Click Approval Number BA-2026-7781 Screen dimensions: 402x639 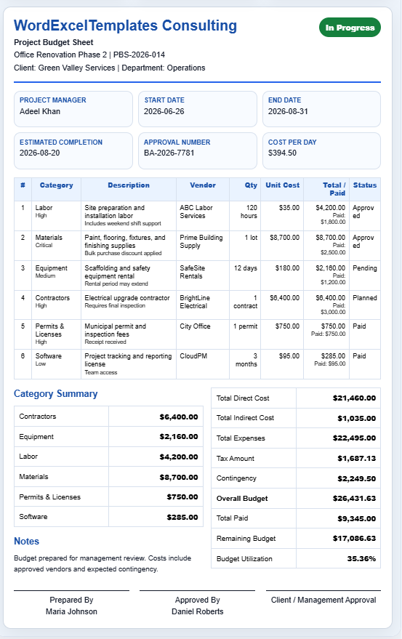click(169, 153)
